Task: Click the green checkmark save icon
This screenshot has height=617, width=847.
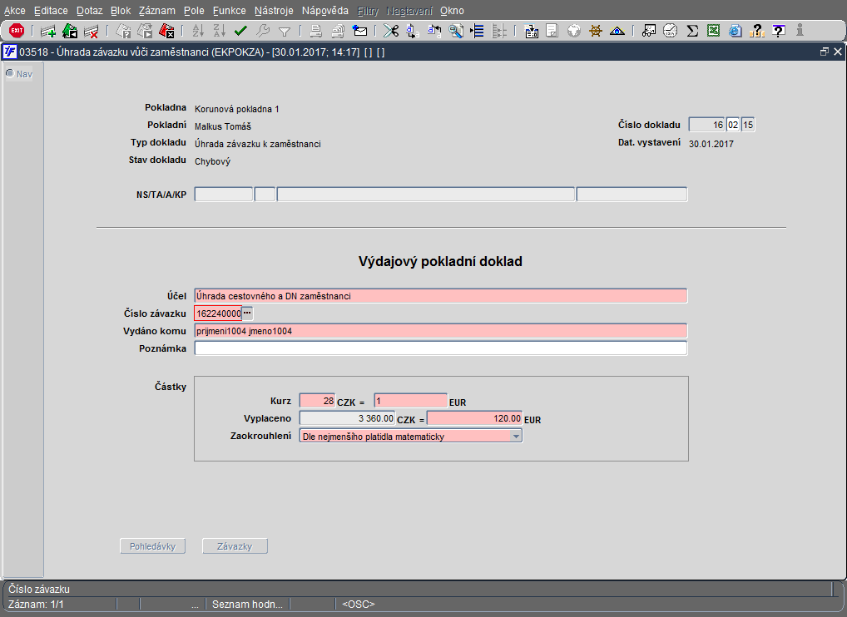Action: coord(241,31)
